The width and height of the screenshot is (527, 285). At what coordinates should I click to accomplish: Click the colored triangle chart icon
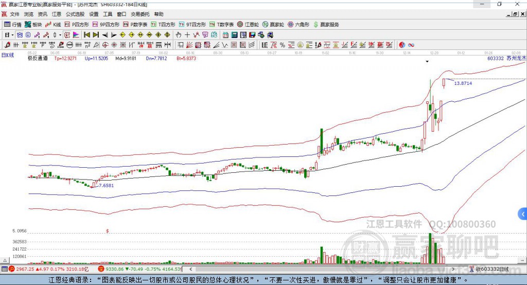pos(76,35)
